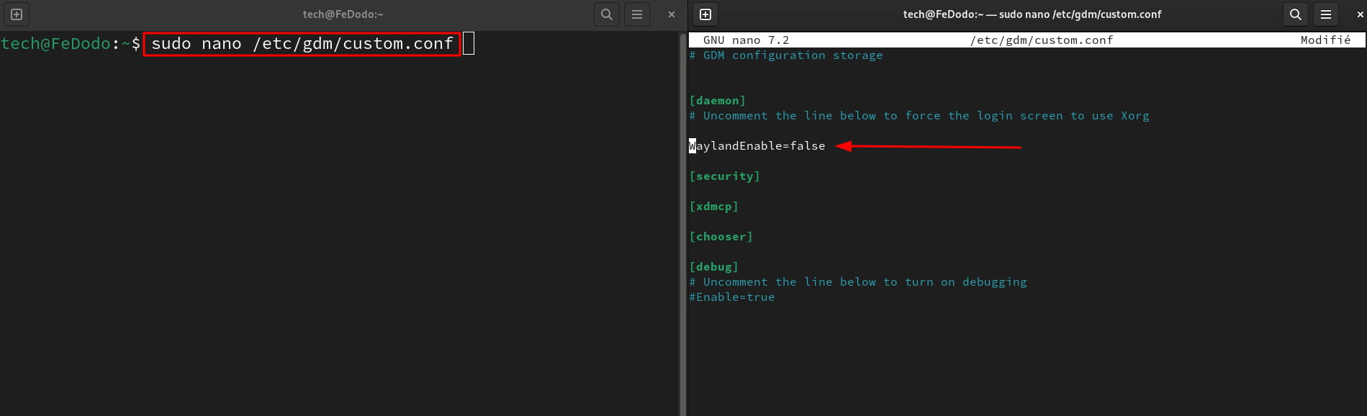The width and height of the screenshot is (1367, 416).
Task: Place cursor on the [chooser] section line
Action: pyautogui.click(x=721, y=237)
